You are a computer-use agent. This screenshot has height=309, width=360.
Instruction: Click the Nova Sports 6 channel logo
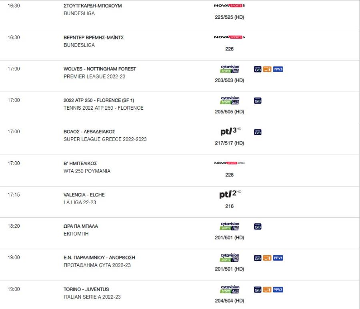coord(229,37)
